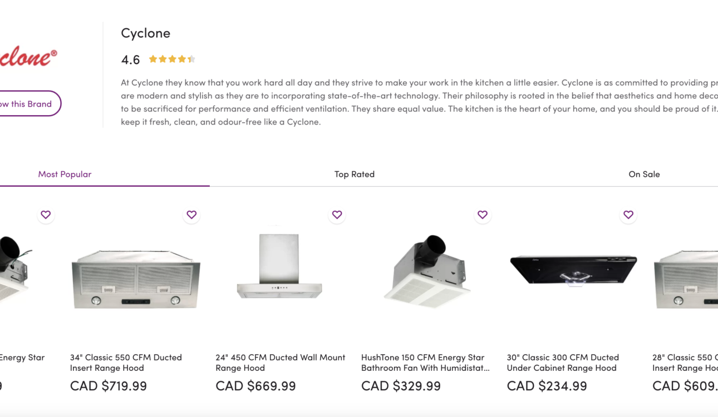Image resolution: width=718 pixels, height=417 pixels.
Task: Click the 4.6 rating to expand reviews
Action: [x=130, y=59]
